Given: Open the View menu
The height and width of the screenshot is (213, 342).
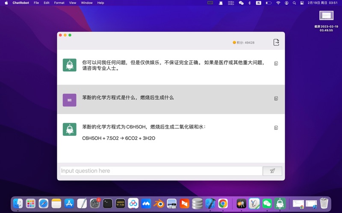Looking at the screenshot, I should [73, 3].
